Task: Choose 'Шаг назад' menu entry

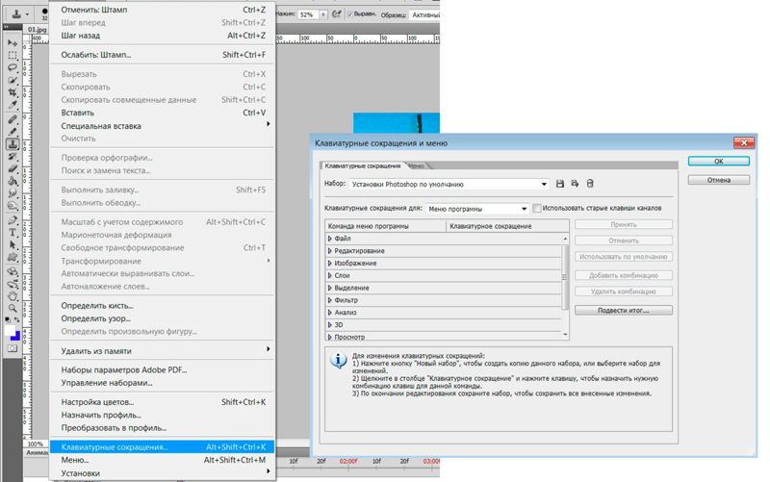Action: [163, 36]
